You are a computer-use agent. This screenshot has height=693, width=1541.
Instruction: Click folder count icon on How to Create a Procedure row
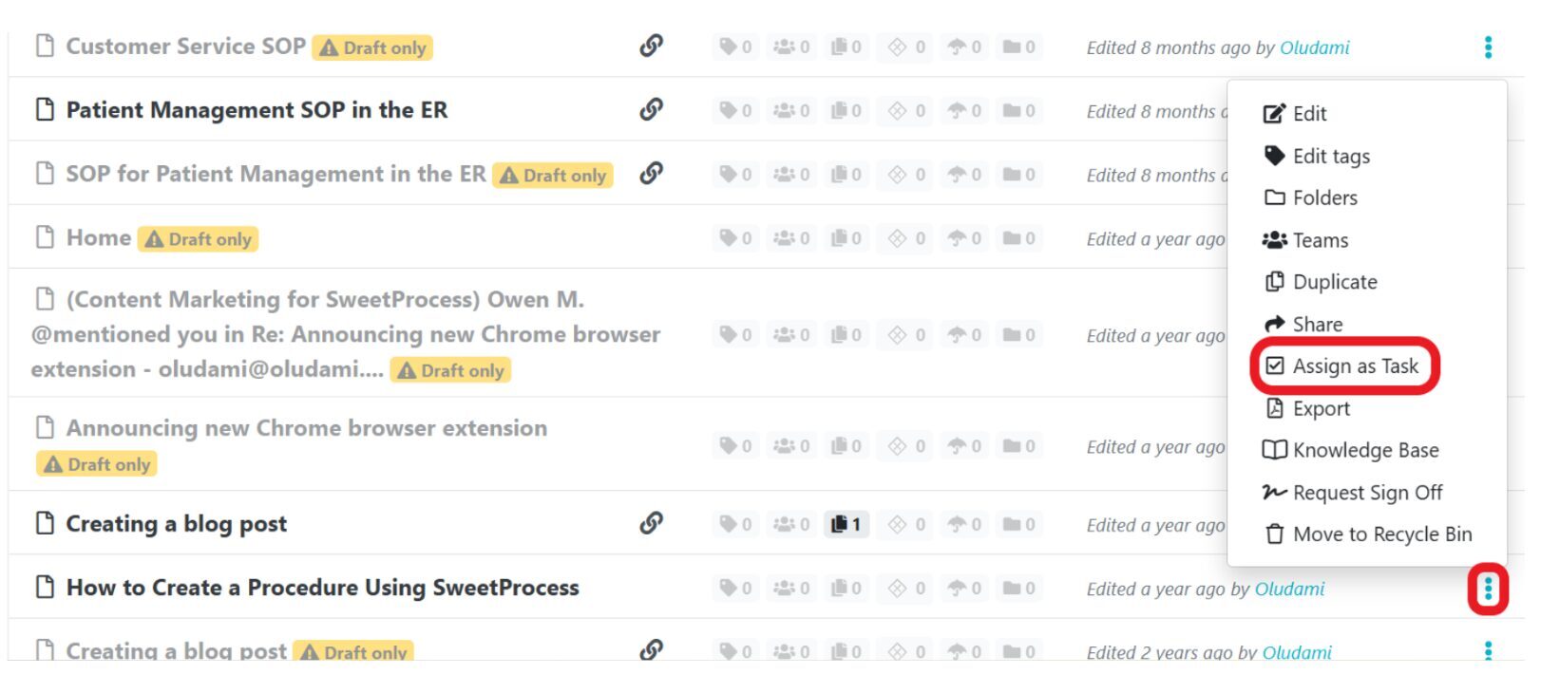(1018, 589)
